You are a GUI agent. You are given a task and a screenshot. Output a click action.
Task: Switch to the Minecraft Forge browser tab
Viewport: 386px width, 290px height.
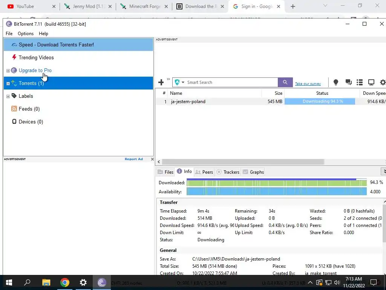coord(145,6)
